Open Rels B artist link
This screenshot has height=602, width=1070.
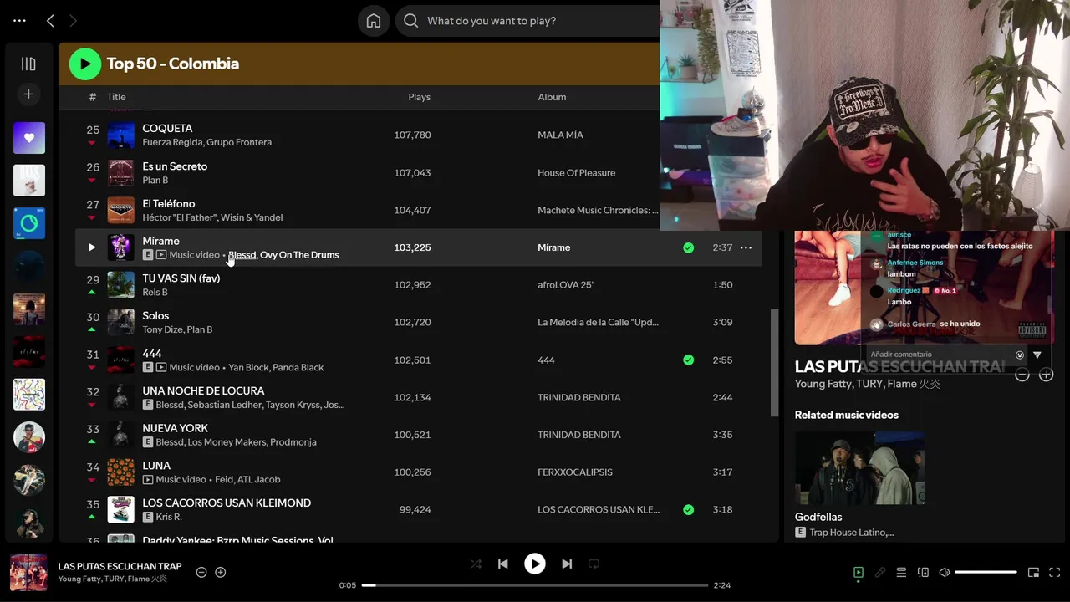click(x=155, y=293)
